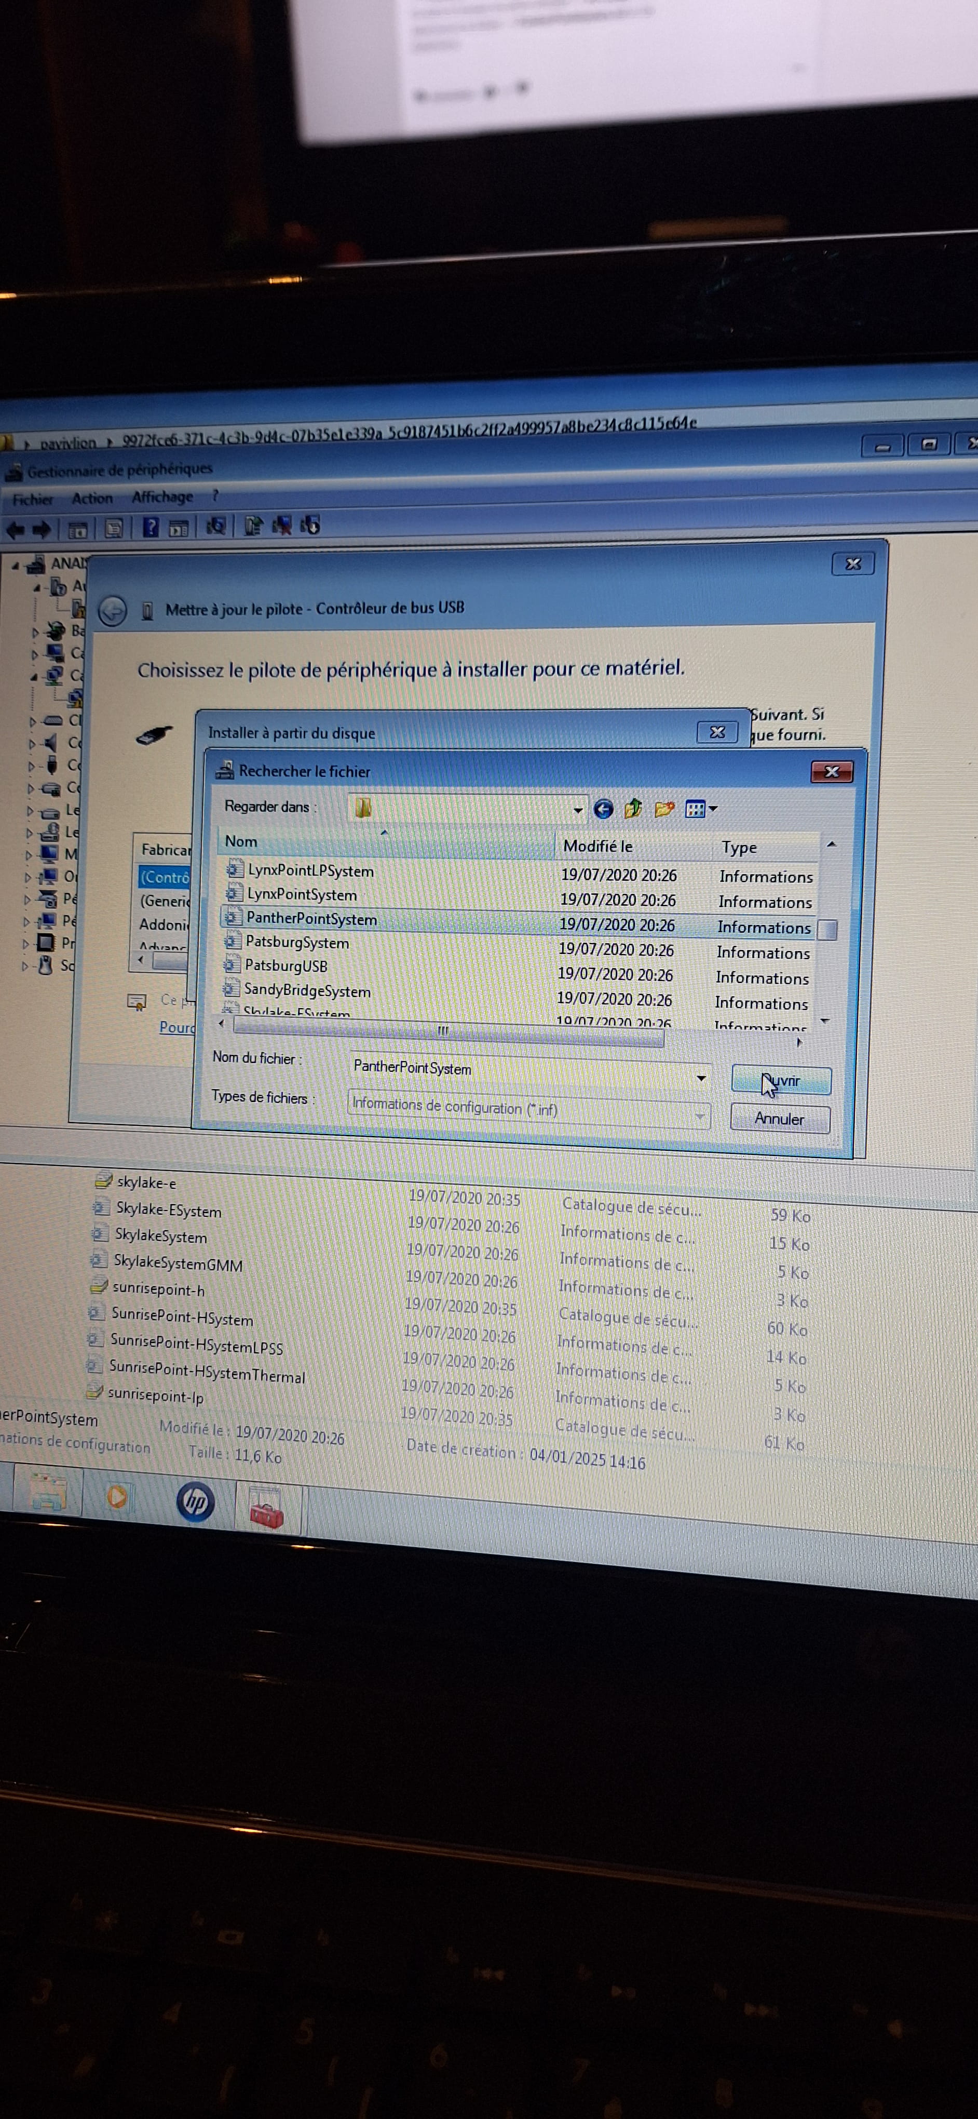Click the circular back arrow in driver update wizard

113,611
